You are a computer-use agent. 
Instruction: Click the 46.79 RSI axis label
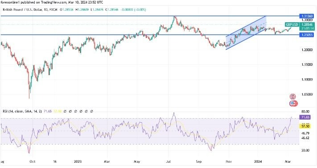coord(305,133)
